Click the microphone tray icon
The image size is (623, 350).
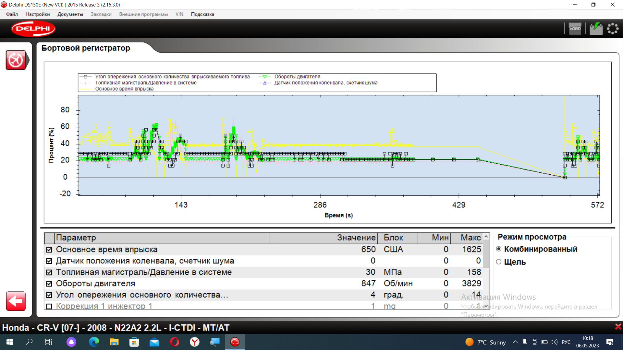pyautogui.click(x=525, y=342)
